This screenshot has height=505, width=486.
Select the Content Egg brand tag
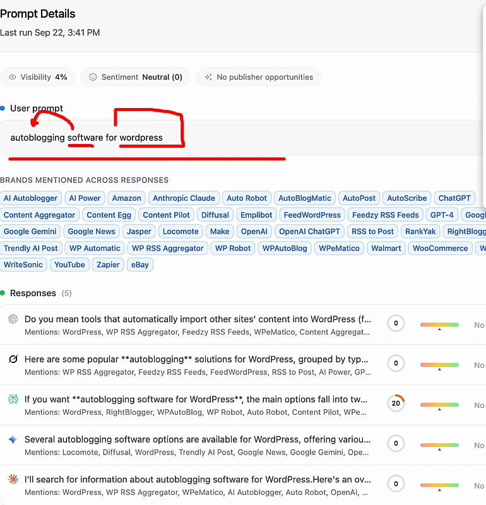pos(109,215)
